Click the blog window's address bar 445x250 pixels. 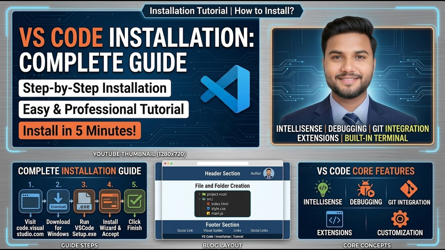tap(222, 163)
